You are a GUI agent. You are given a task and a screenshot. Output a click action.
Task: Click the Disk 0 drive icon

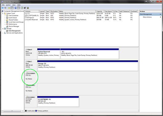[27, 50]
